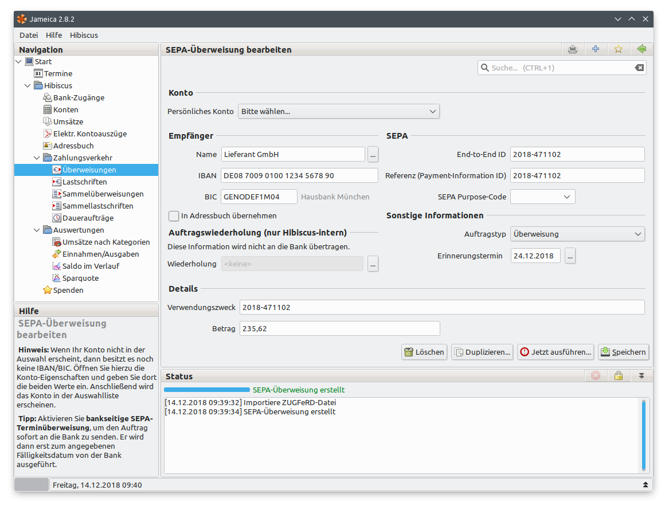Open the SEPA Purpose-Code dropdown

[x=543, y=197]
